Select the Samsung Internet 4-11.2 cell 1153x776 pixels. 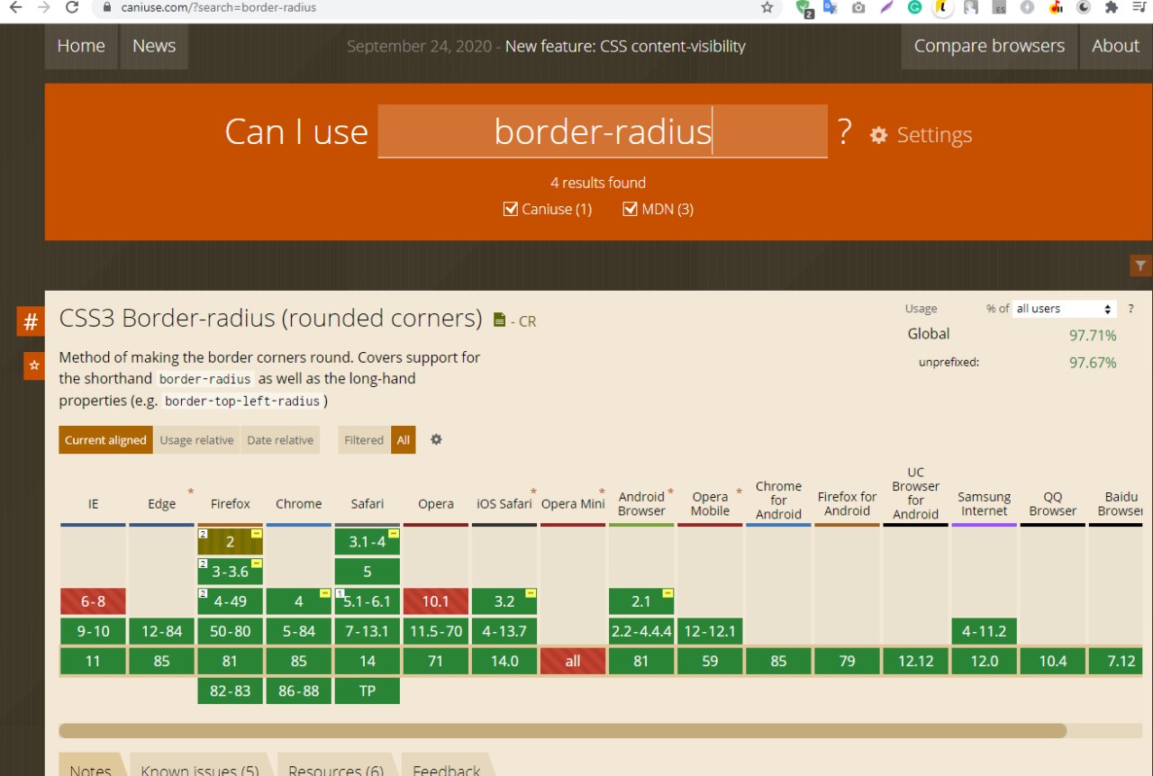(x=984, y=631)
